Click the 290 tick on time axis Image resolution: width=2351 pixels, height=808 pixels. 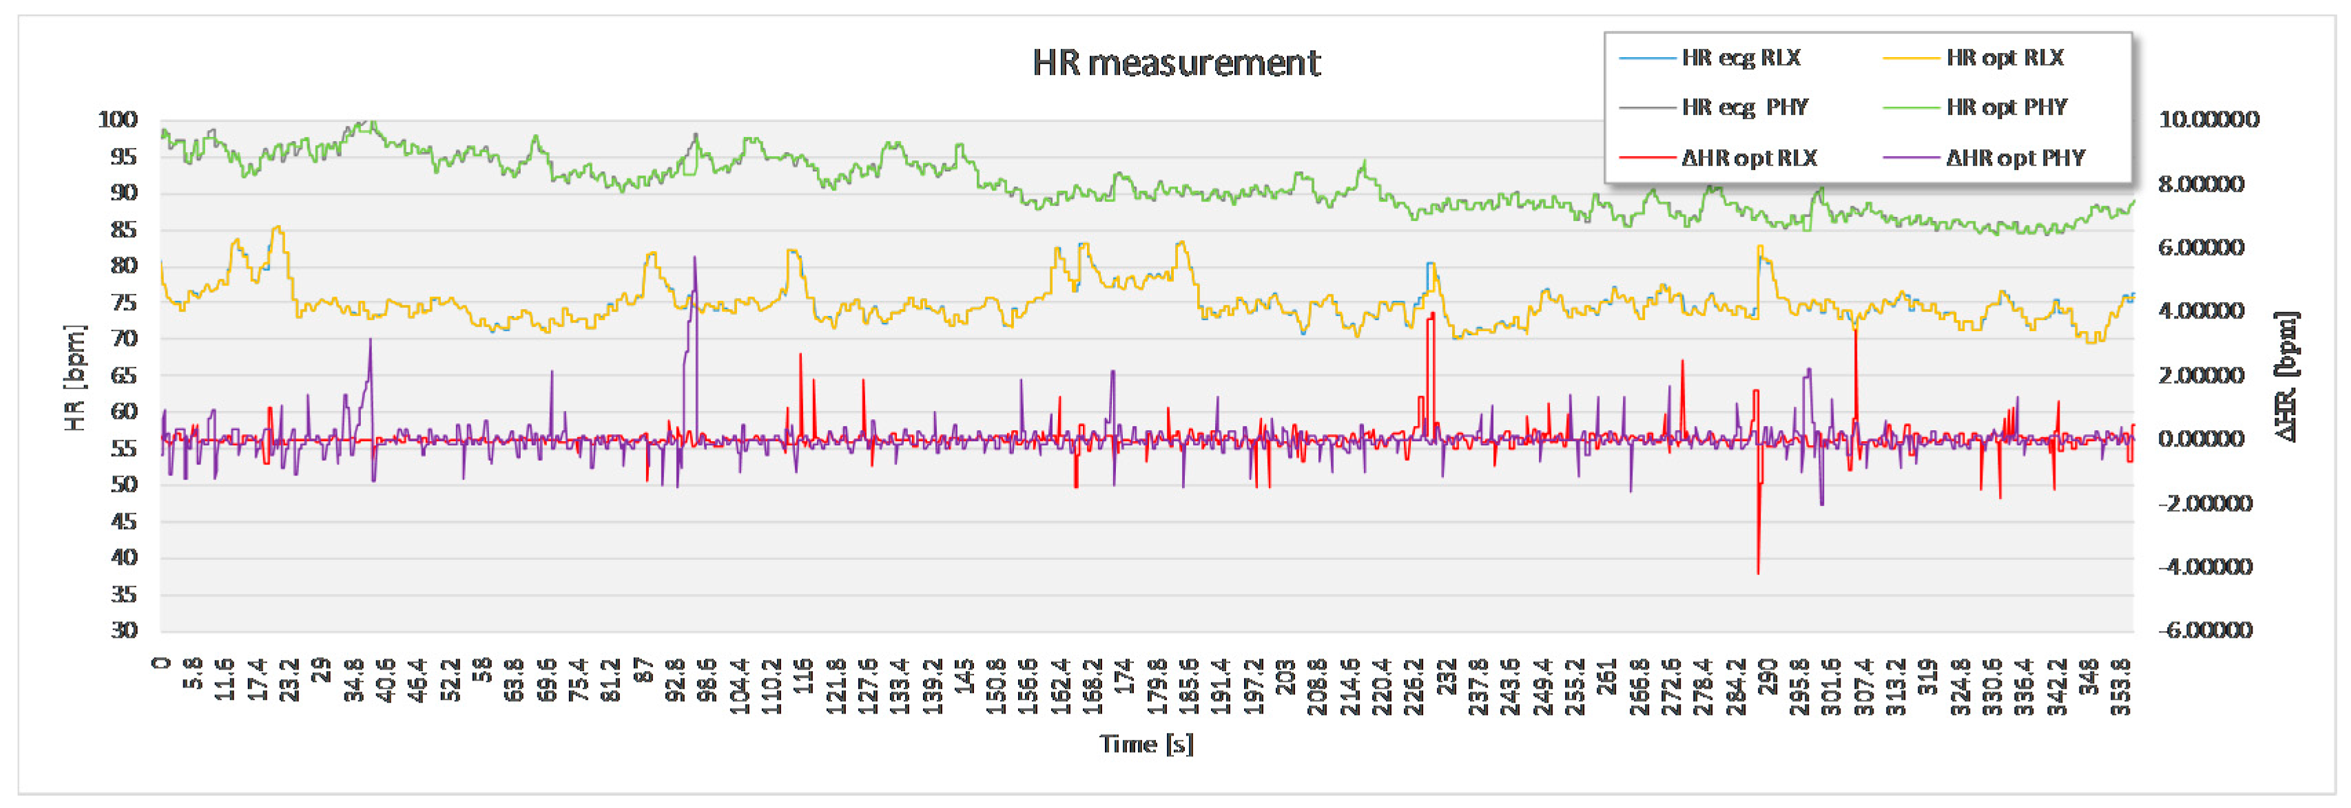(1768, 676)
